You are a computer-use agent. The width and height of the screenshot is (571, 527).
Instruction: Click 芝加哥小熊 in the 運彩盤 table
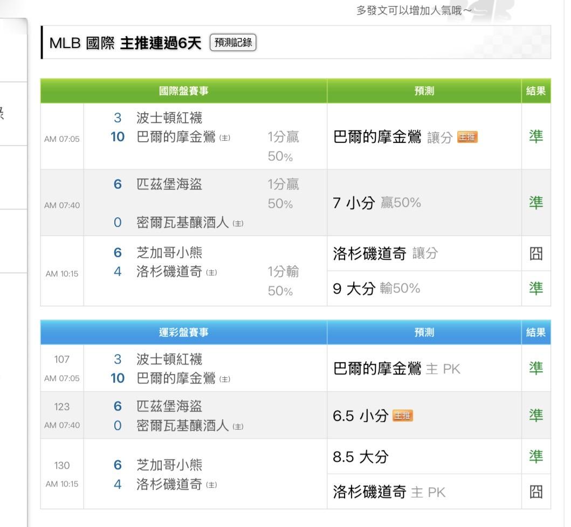(x=169, y=465)
